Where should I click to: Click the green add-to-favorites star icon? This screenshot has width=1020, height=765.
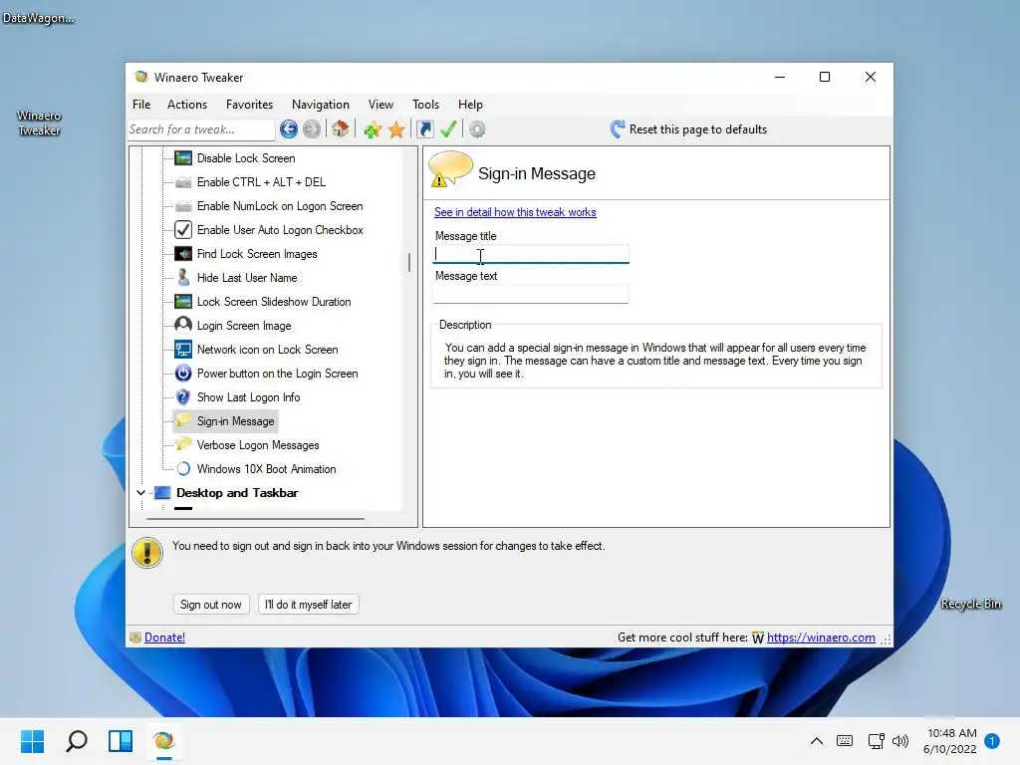[373, 130]
